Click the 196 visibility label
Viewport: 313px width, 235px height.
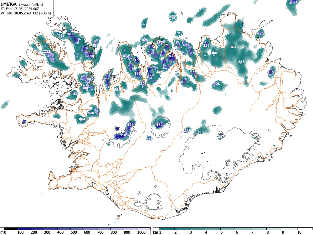pyautogui.click(x=137, y=73)
